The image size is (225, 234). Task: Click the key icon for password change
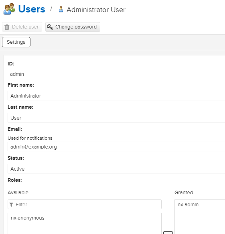tap(50, 27)
